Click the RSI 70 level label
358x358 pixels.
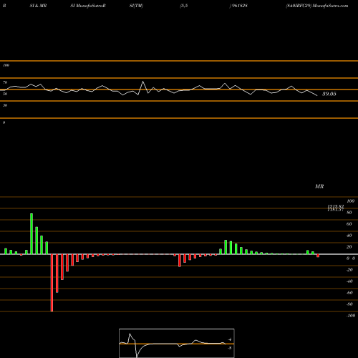point(5,82)
